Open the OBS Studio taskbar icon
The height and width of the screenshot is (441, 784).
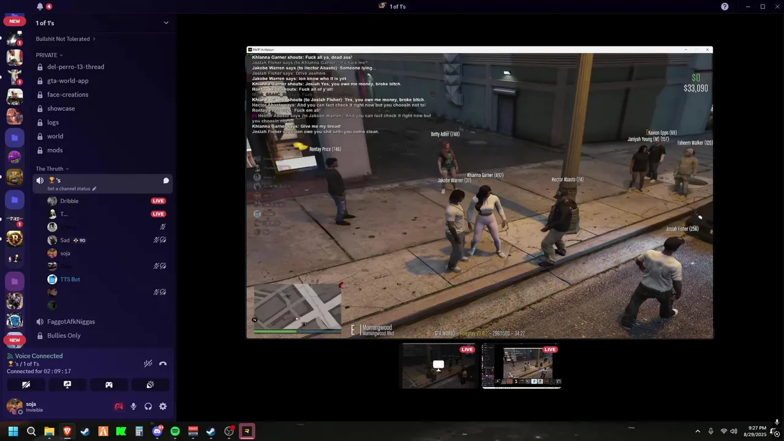(229, 431)
